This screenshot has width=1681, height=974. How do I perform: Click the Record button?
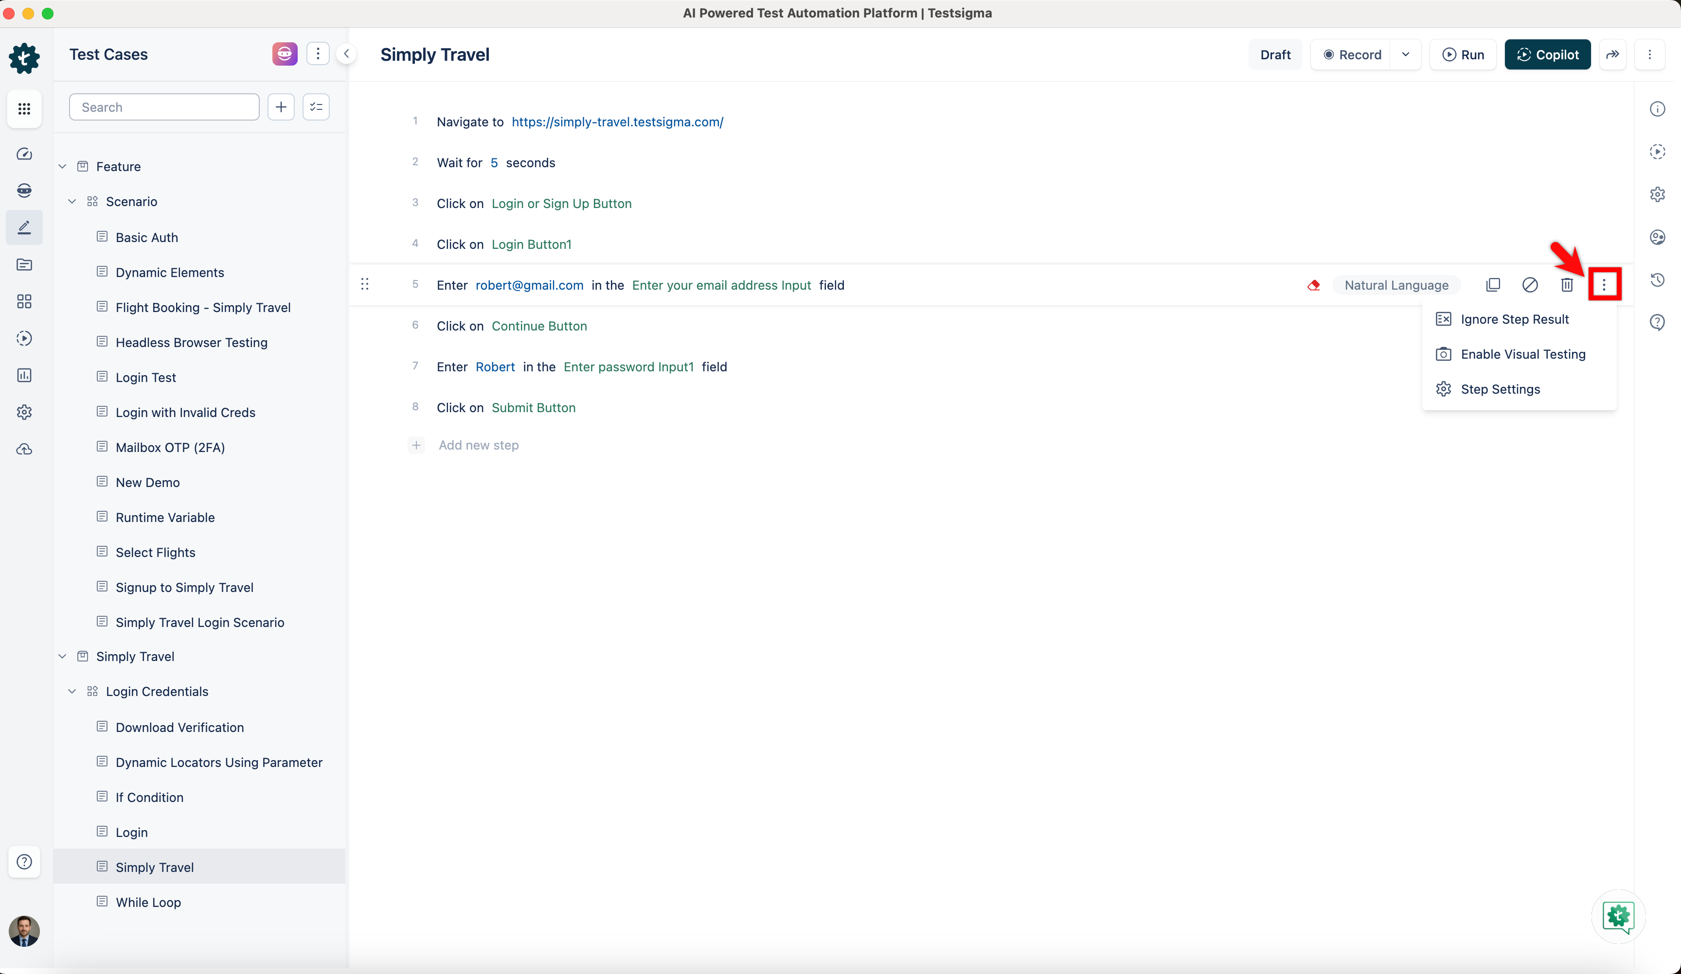pos(1352,54)
